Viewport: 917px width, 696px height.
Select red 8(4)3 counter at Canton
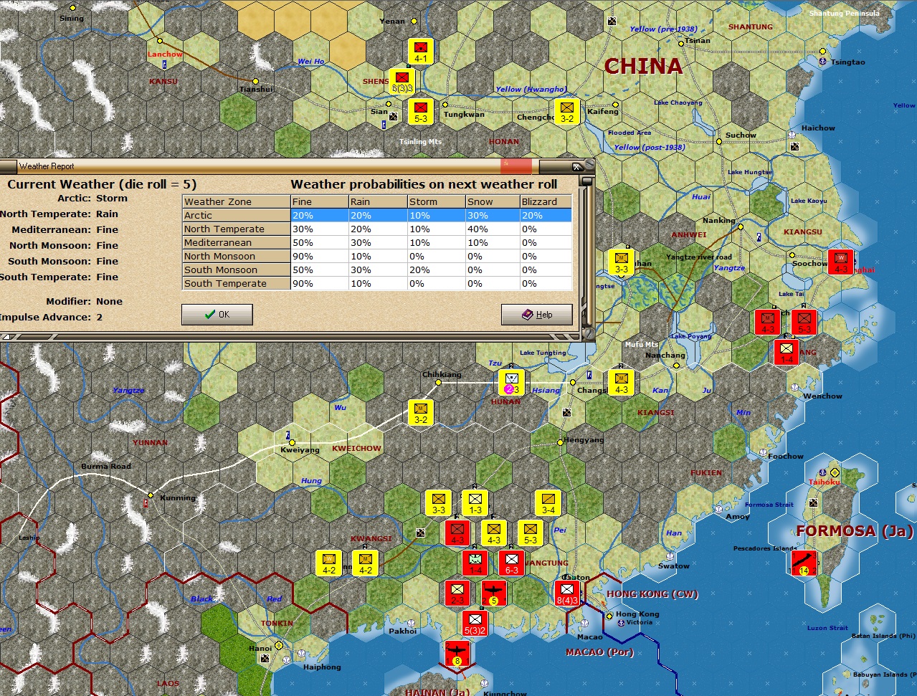pyautogui.click(x=567, y=593)
